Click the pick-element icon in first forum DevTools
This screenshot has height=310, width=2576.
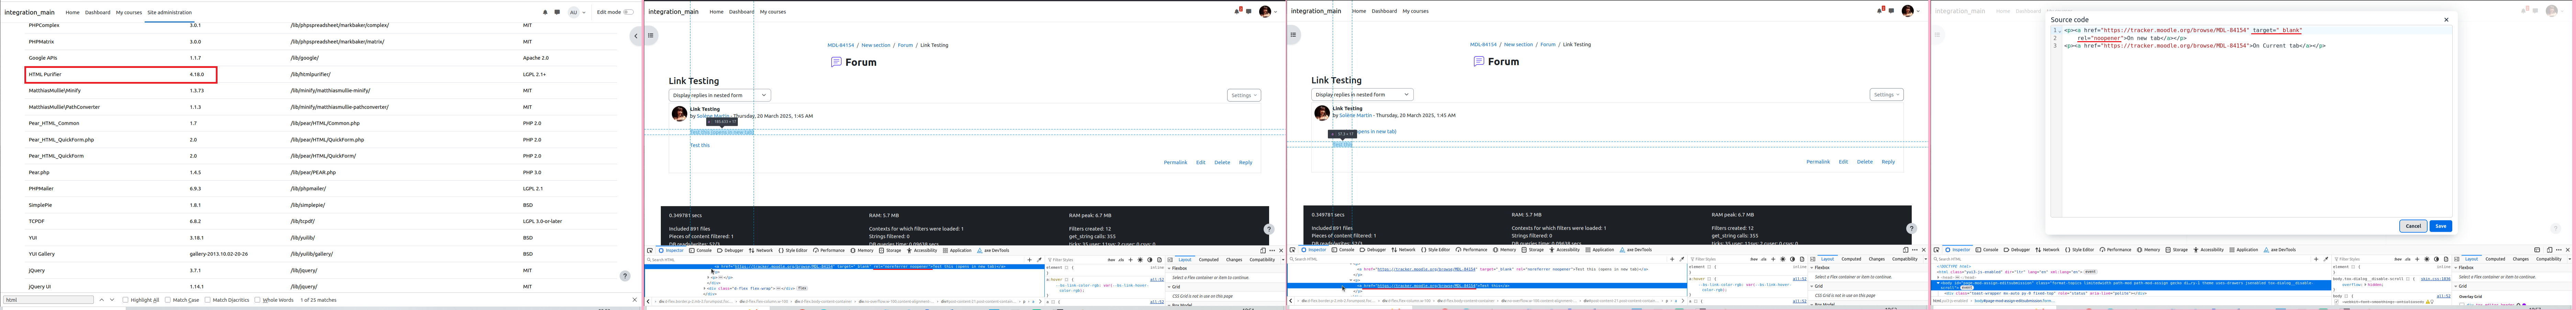(x=650, y=250)
